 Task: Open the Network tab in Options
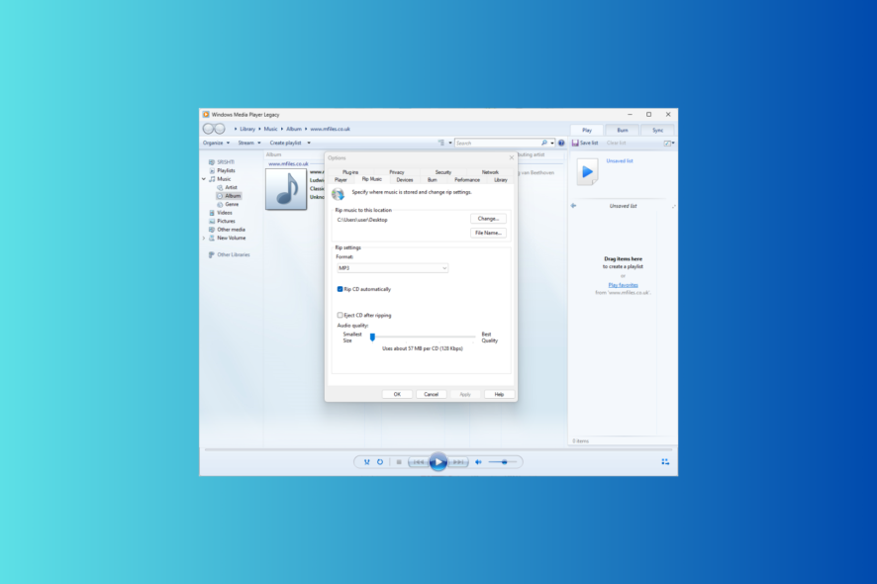[x=490, y=172]
